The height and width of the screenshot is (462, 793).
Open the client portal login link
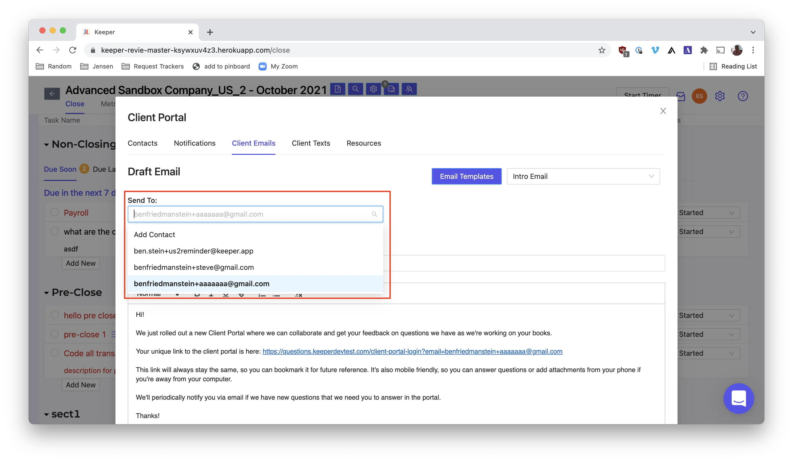(412, 351)
